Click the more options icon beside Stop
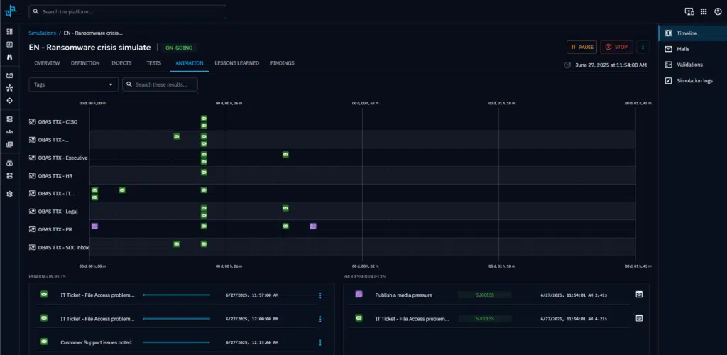The image size is (727, 355). pyautogui.click(x=643, y=47)
